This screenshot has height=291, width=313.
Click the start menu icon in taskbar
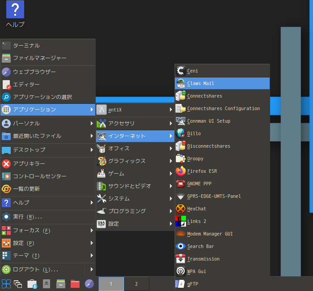click(x=6, y=284)
